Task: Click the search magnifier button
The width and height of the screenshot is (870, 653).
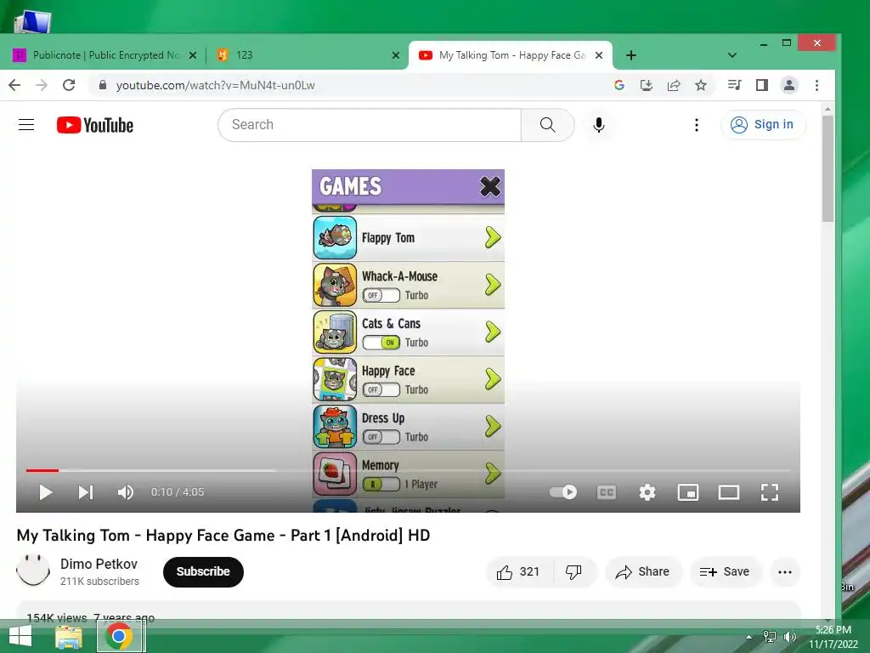Action: 547,125
